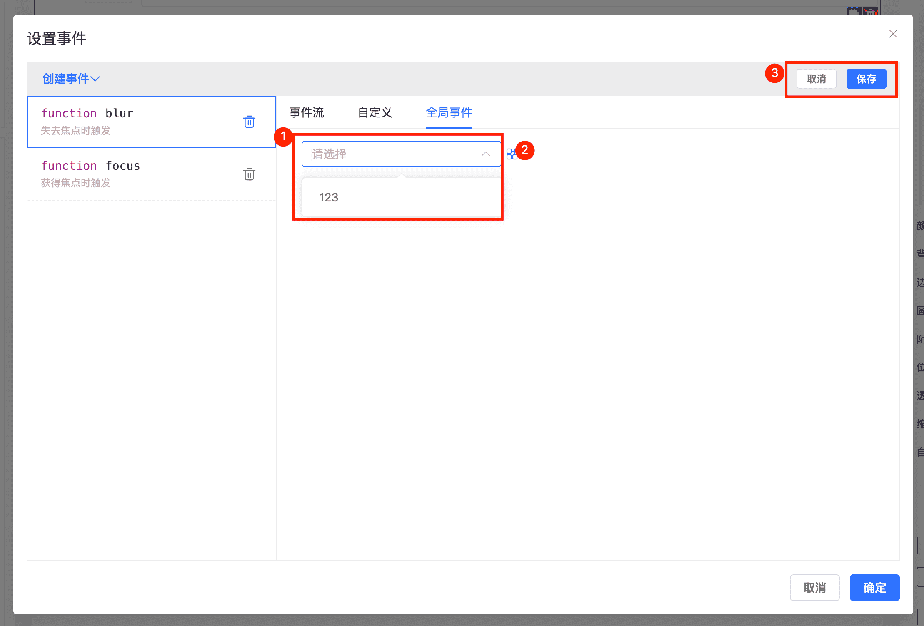Click the 设置事件 dialog title

point(57,39)
